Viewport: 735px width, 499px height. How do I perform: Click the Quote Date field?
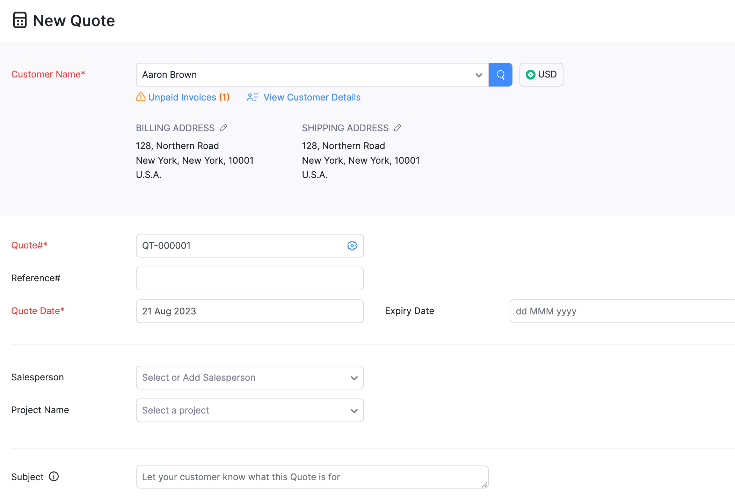tap(249, 311)
